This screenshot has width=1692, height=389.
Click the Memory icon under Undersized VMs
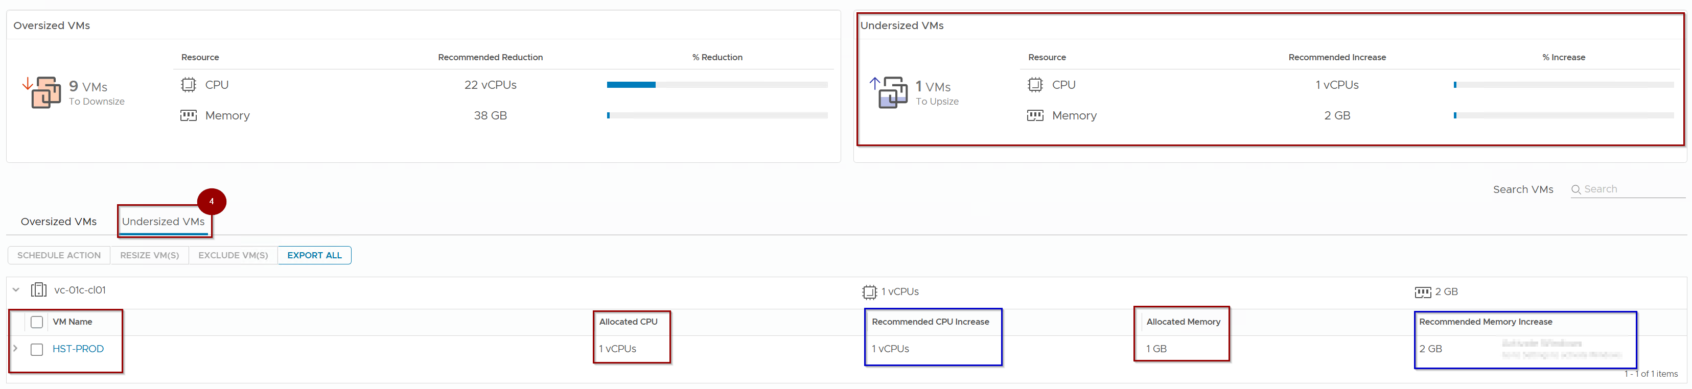tap(1035, 115)
